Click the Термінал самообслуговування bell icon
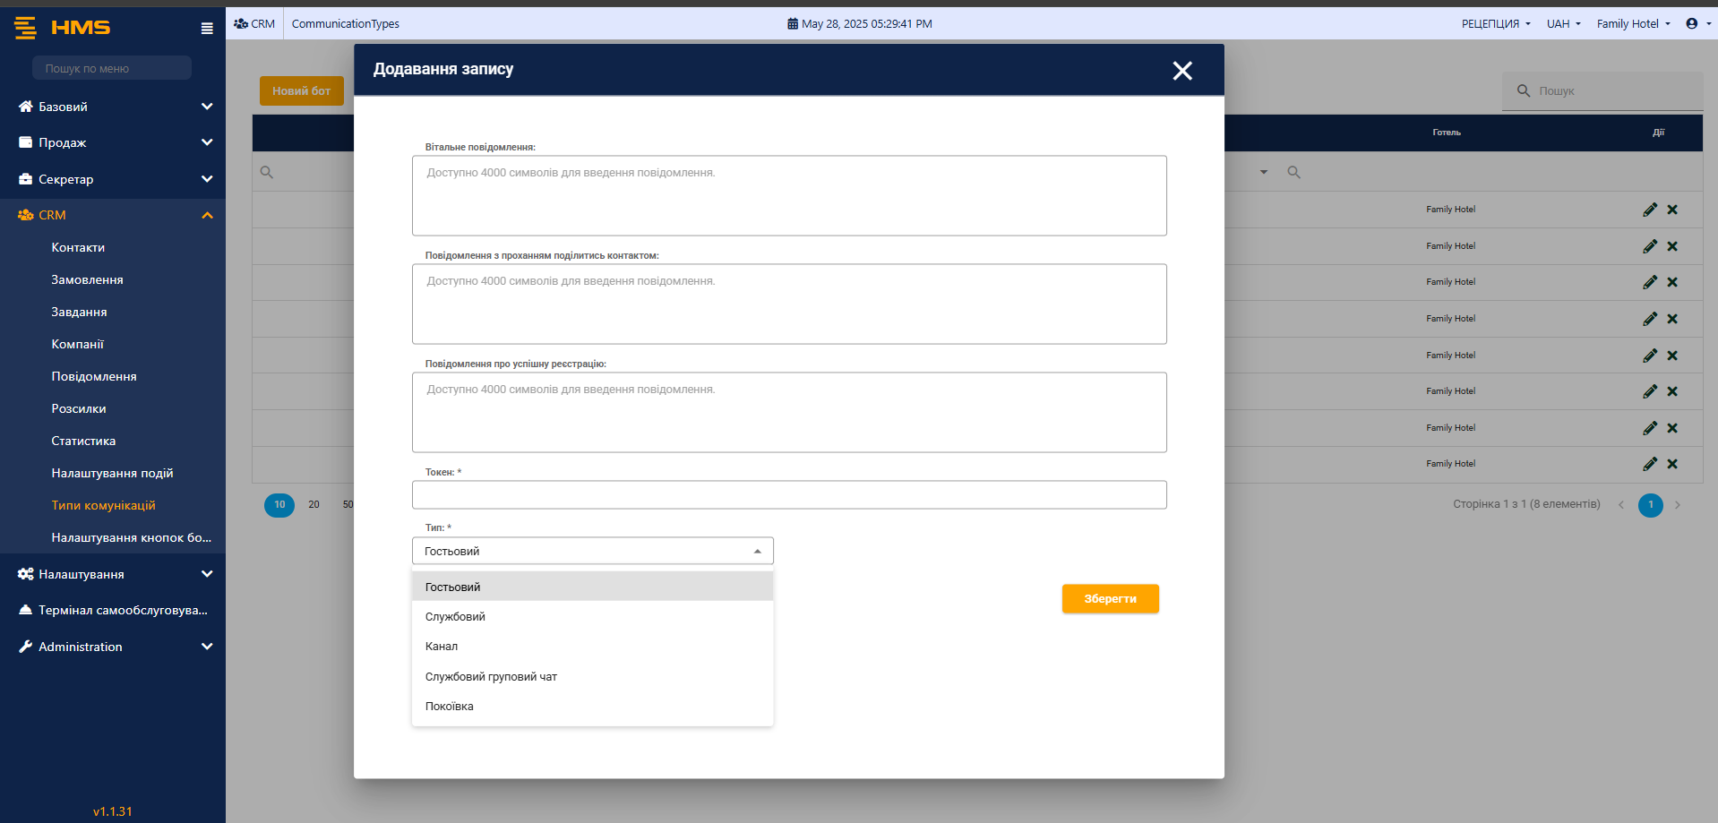The width and height of the screenshot is (1718, 823). point(25,610)
